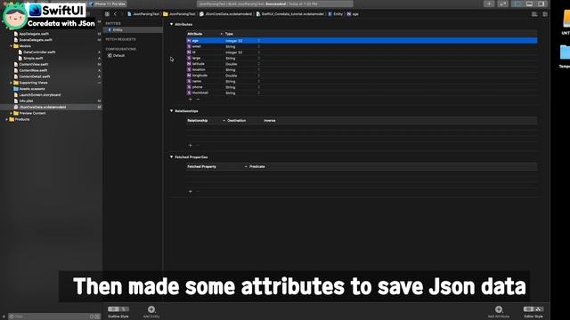Select the iPhone 11 Pro Max run destination
Viewport: 570px width, 320px height.
pyautogui.click(x=108, y=4)
